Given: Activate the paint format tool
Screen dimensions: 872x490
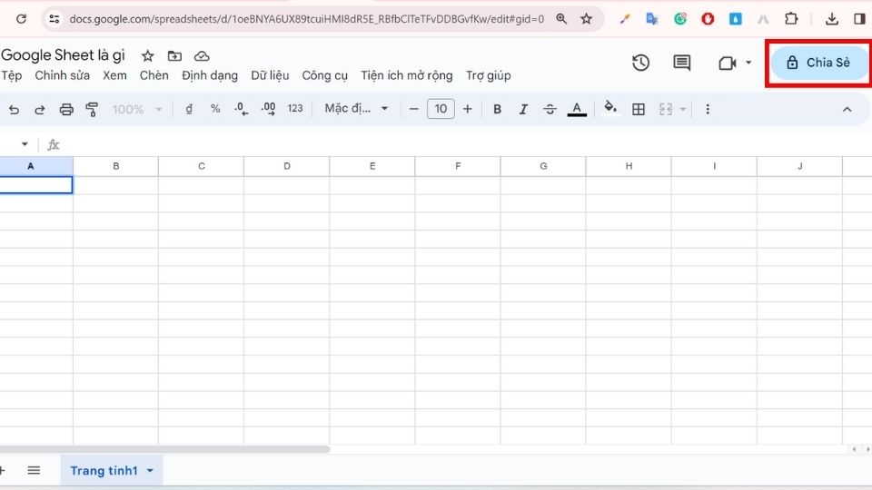Looking at the screenshot, I should 92,110.
